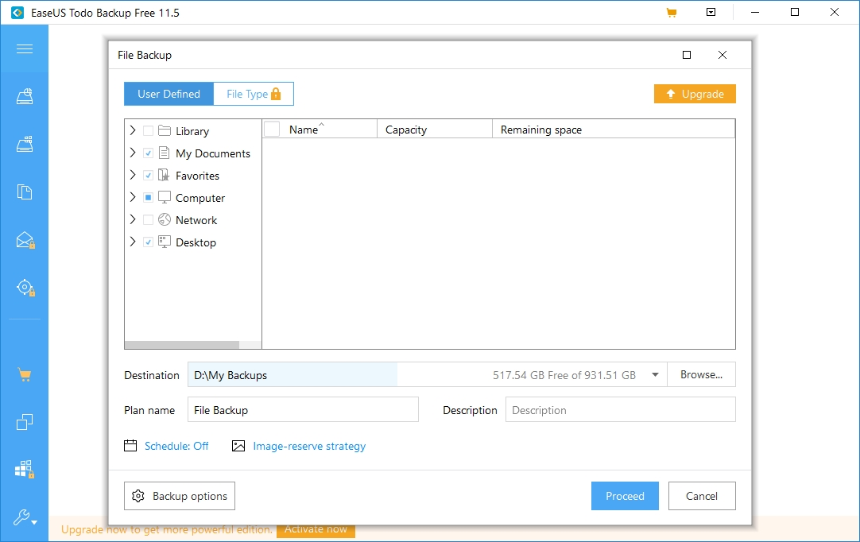The image size is (860, 542).
Task: Click the File Backup sidebar icon
Action: [24, 192]
